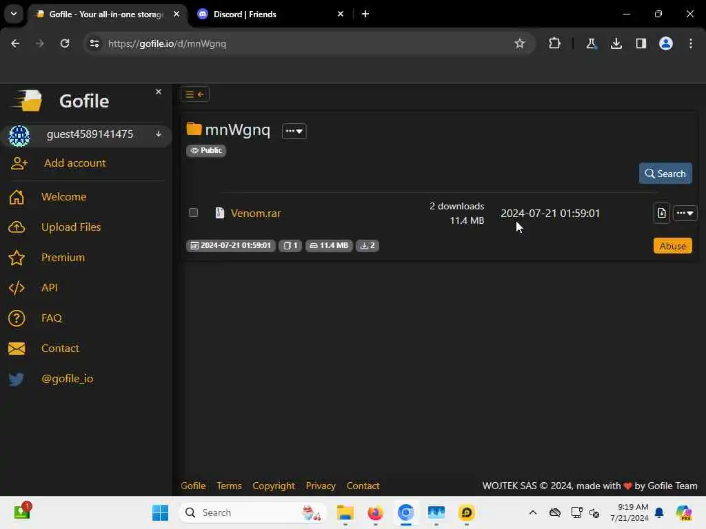
Task: Open the Privacy footer link
Action: click(x=321, y=486)
